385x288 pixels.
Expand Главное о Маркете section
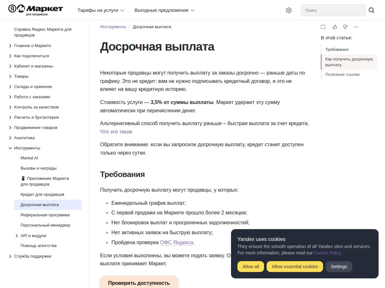tap(10, 46)
